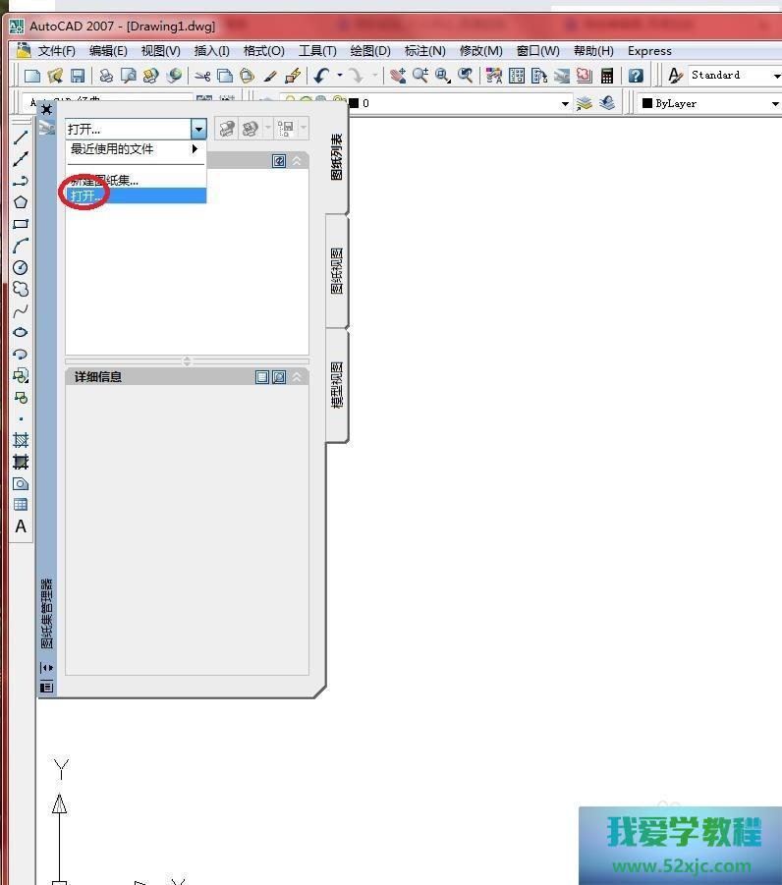The width and height of the screenshot is (782, 885).
Task: Select the Line drawing tool
Action: [21, 138]
